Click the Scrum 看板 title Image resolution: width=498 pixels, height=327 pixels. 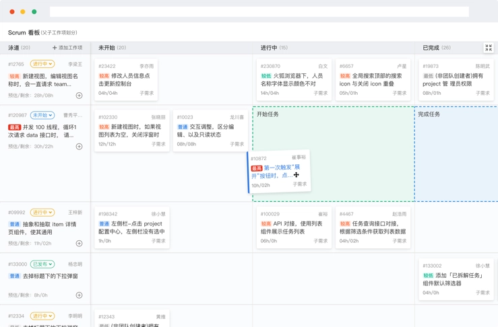(24, 32)
